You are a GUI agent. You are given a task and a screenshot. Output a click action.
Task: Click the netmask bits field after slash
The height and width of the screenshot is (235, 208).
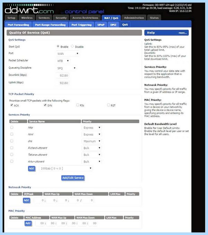point(88,200)
